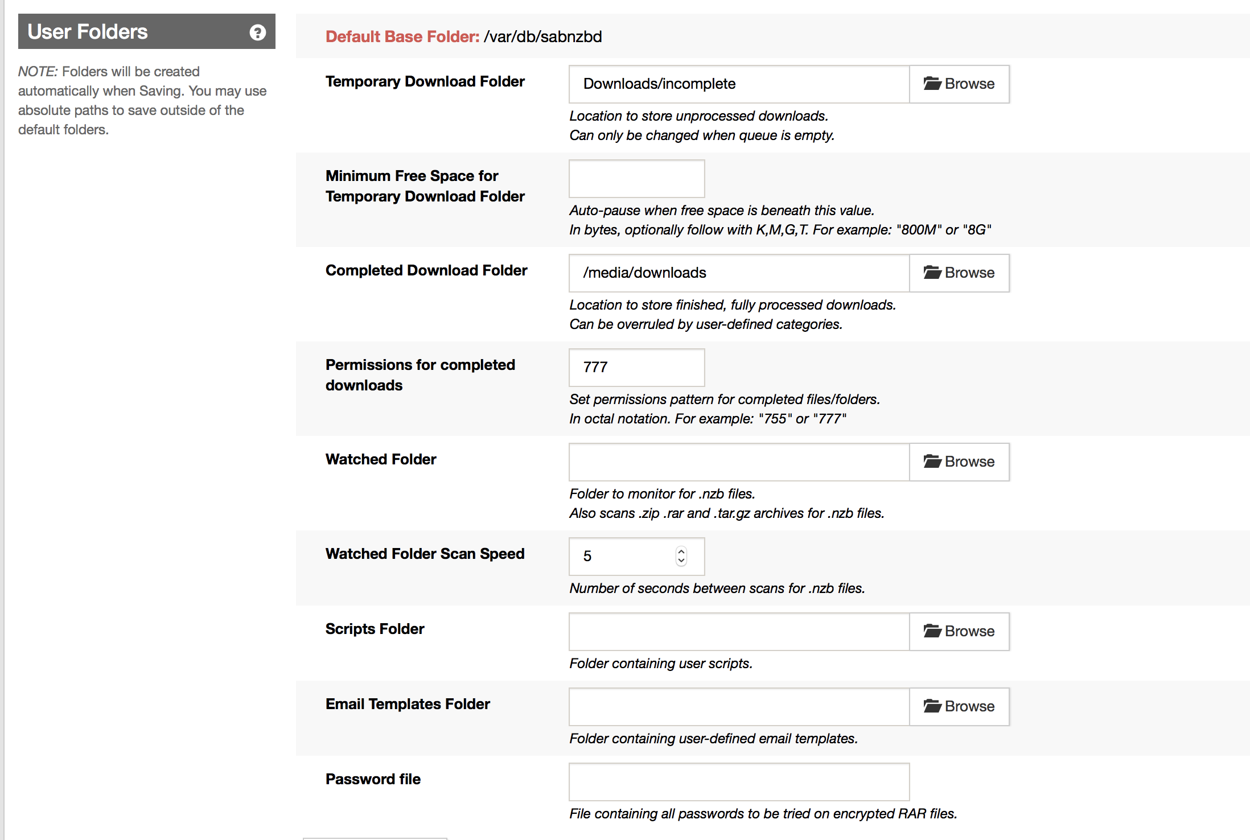This screenshot has height=840, width=1250.
Task: Browse for the Completed Download Folder
Action: coord(959,273)
